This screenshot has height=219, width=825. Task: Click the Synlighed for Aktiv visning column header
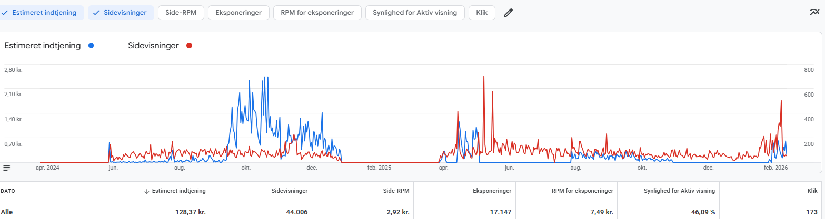[679, 191]
